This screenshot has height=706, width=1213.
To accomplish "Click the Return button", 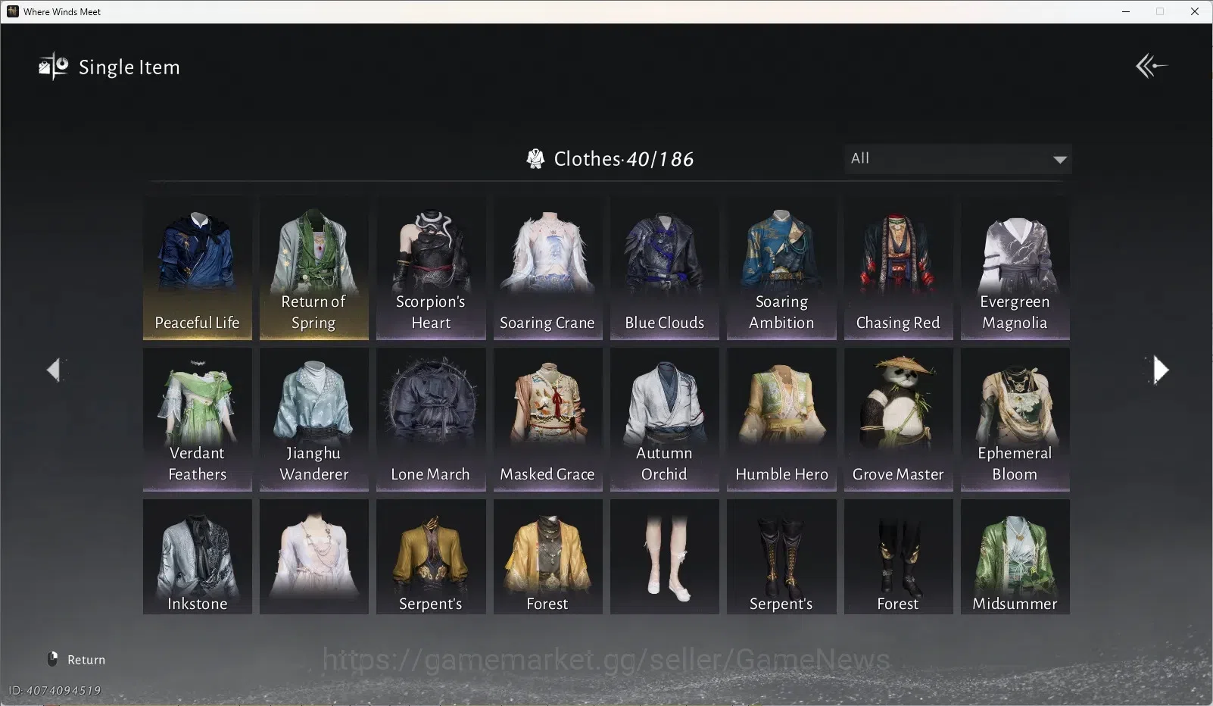I will coord(76,659).
